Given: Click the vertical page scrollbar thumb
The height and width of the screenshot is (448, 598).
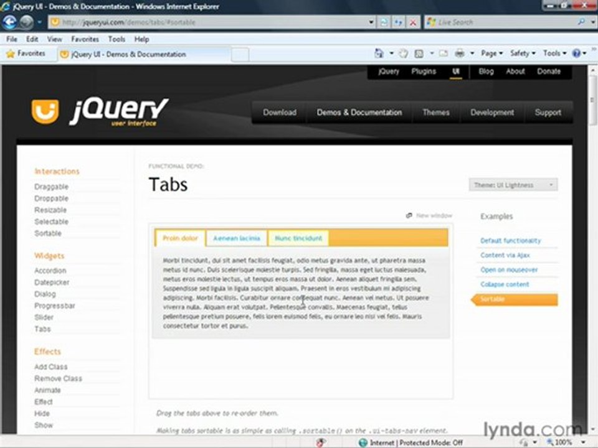Looking at the screenshot, I should click(594, 100).
